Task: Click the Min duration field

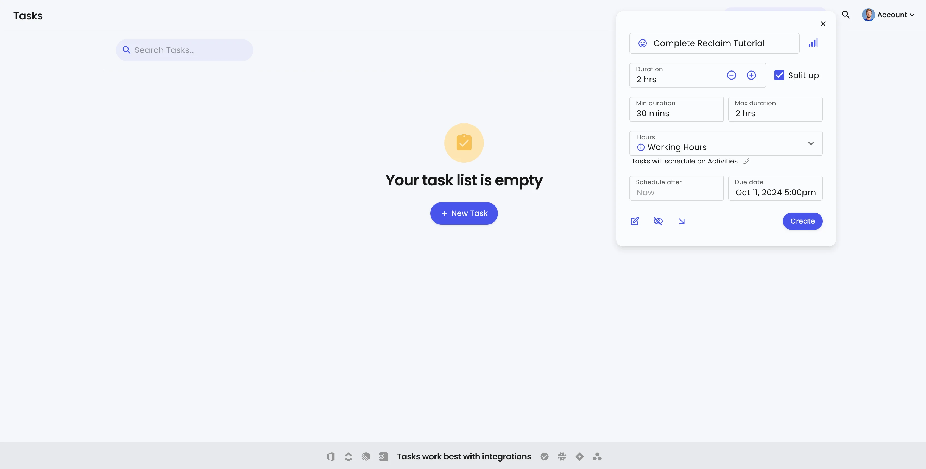Action: 676,109
